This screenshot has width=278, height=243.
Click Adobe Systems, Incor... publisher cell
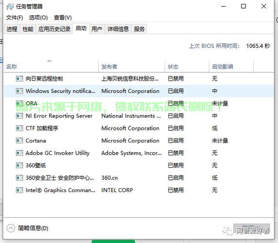click(x=131, y=153)
